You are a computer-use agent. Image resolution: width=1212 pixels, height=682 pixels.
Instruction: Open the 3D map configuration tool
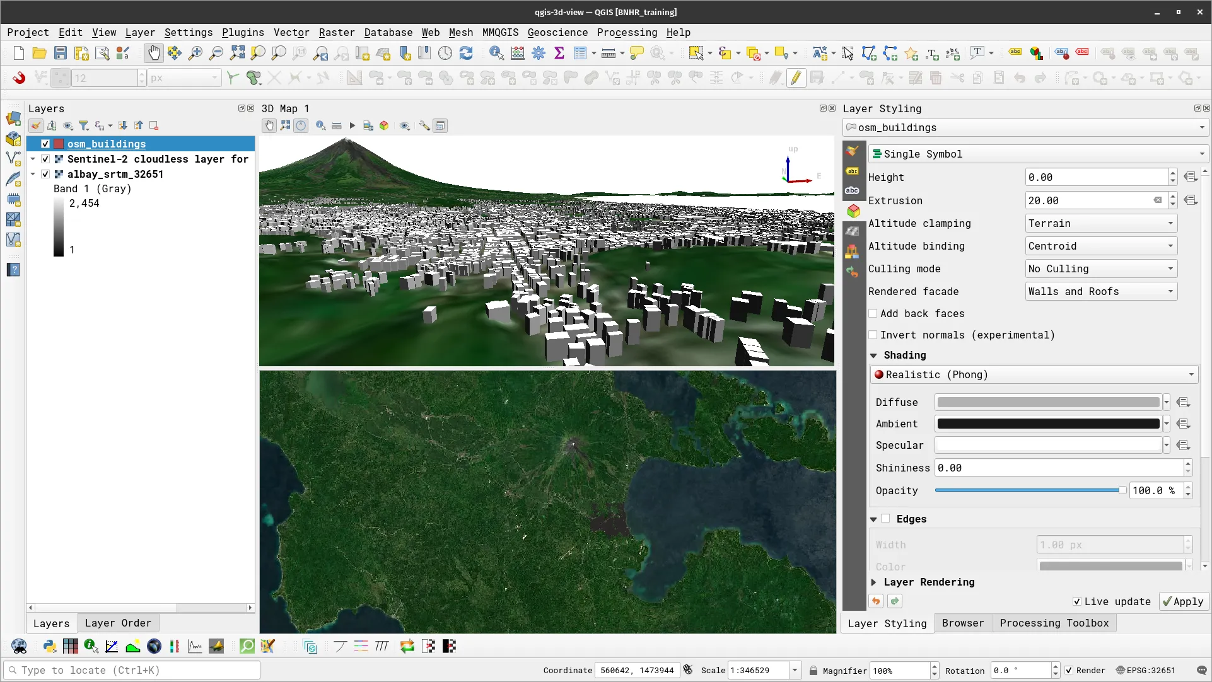(x=424, y=125)
